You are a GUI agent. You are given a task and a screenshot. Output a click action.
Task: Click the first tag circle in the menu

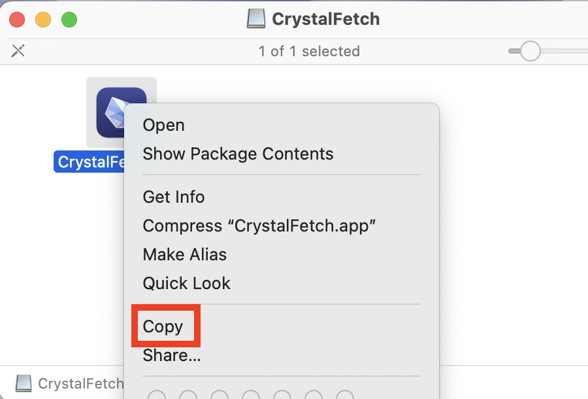click(157, 395)
